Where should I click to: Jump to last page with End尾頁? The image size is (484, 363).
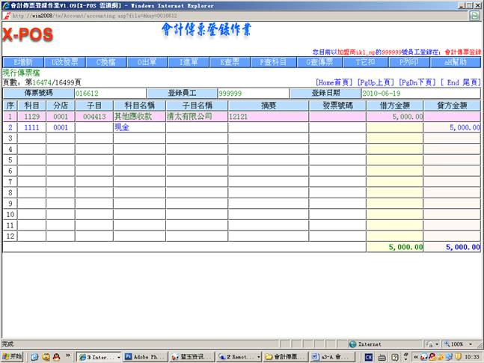(460, 82)
